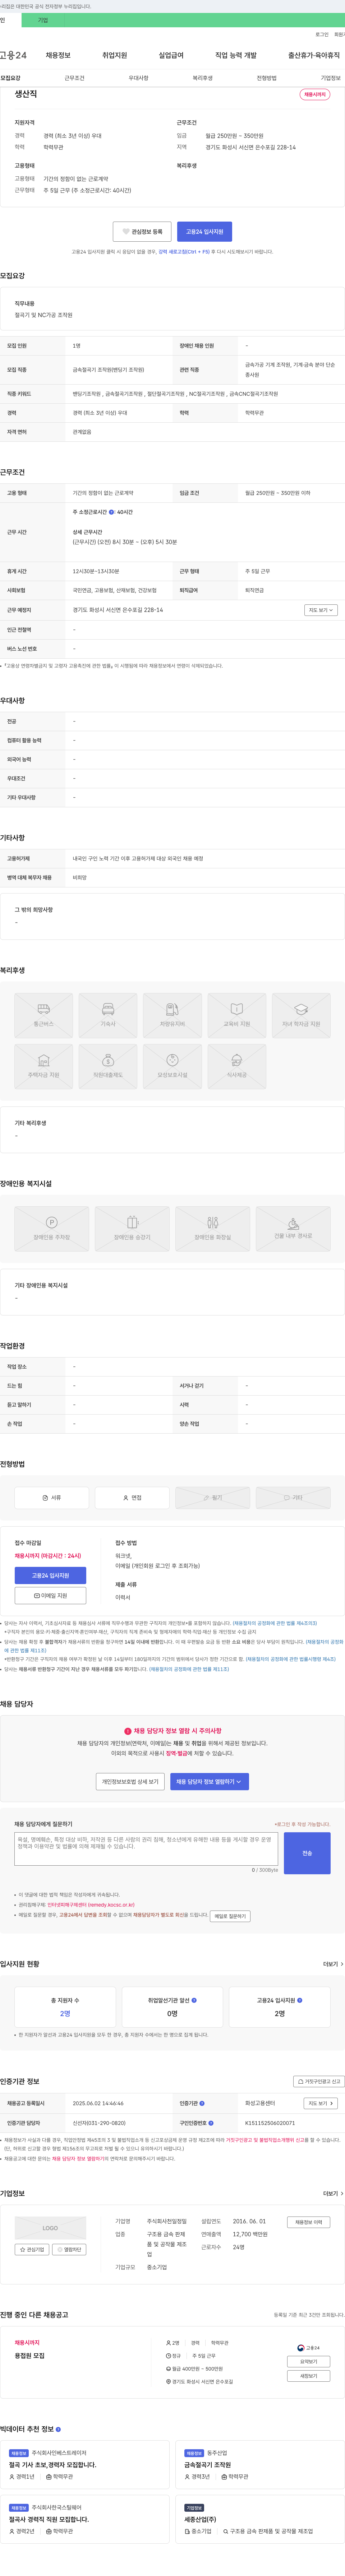Open the 용접원 모집 job posting
This screenshot has width=345, height=2576.
point(30,2356)
